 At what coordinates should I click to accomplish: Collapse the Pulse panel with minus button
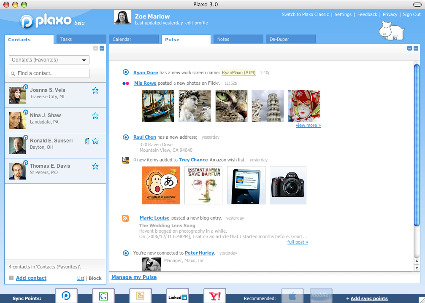(409, 48)
